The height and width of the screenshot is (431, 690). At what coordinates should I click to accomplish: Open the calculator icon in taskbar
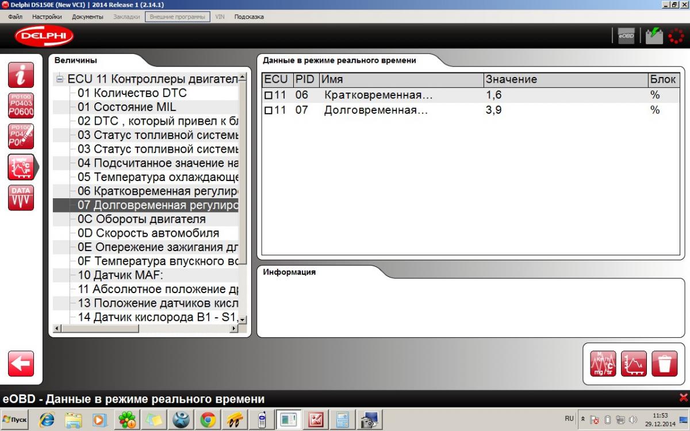[x=343, y=420]
